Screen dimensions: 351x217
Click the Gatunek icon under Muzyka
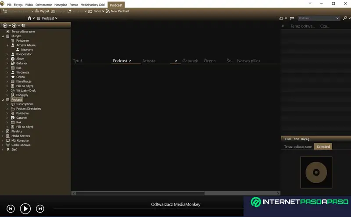point(13,63)
